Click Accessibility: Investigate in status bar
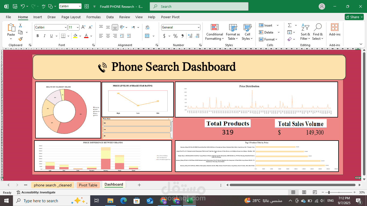 36,192
